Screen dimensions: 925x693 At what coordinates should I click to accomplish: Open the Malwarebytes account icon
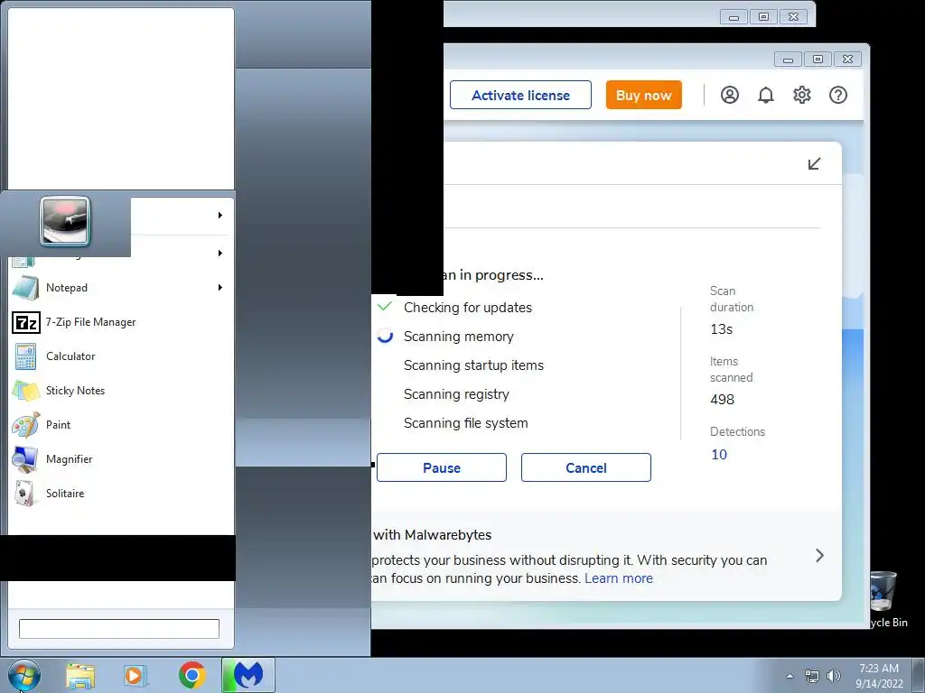[730, 95]
